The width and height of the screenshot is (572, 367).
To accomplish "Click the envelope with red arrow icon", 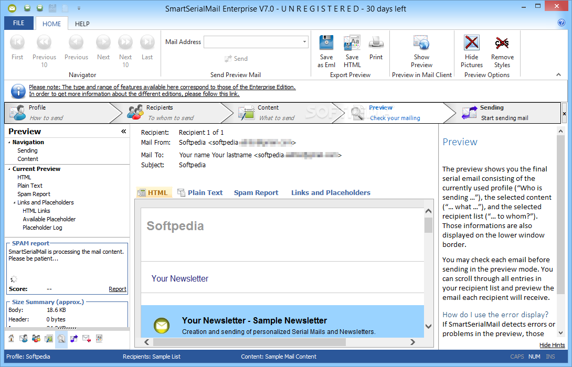I will point(87,339).
